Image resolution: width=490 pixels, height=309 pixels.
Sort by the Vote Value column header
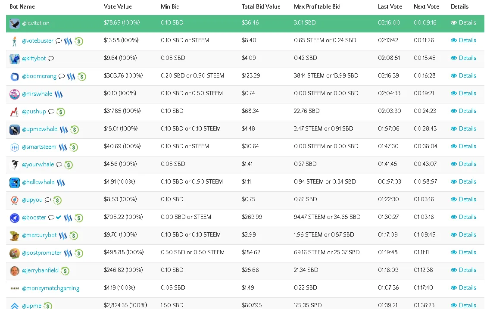pos(118,6)
